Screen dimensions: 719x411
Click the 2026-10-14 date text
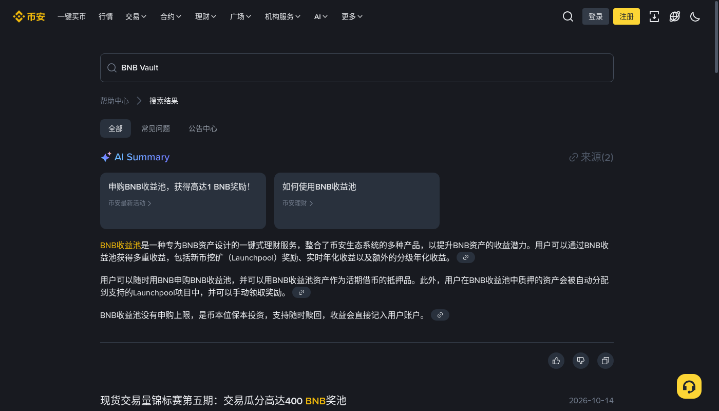[x=591, y=401]
